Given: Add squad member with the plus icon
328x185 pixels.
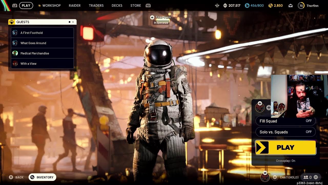Looking at the screenshot, I should 268,108.
